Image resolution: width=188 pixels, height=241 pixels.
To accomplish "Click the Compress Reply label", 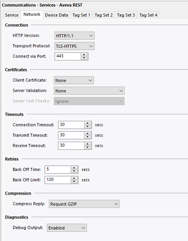I will (x=29, y=204).
